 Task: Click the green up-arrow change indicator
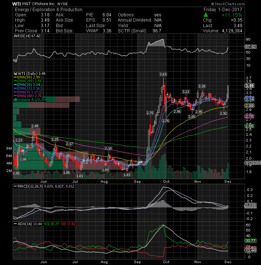pyautogui.click(x=206, y=15)
